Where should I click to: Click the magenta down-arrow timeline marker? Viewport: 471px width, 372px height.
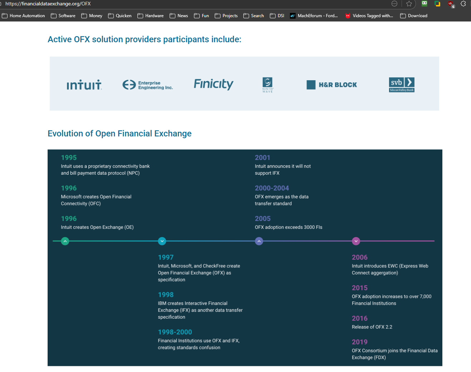tap(356, 241)
